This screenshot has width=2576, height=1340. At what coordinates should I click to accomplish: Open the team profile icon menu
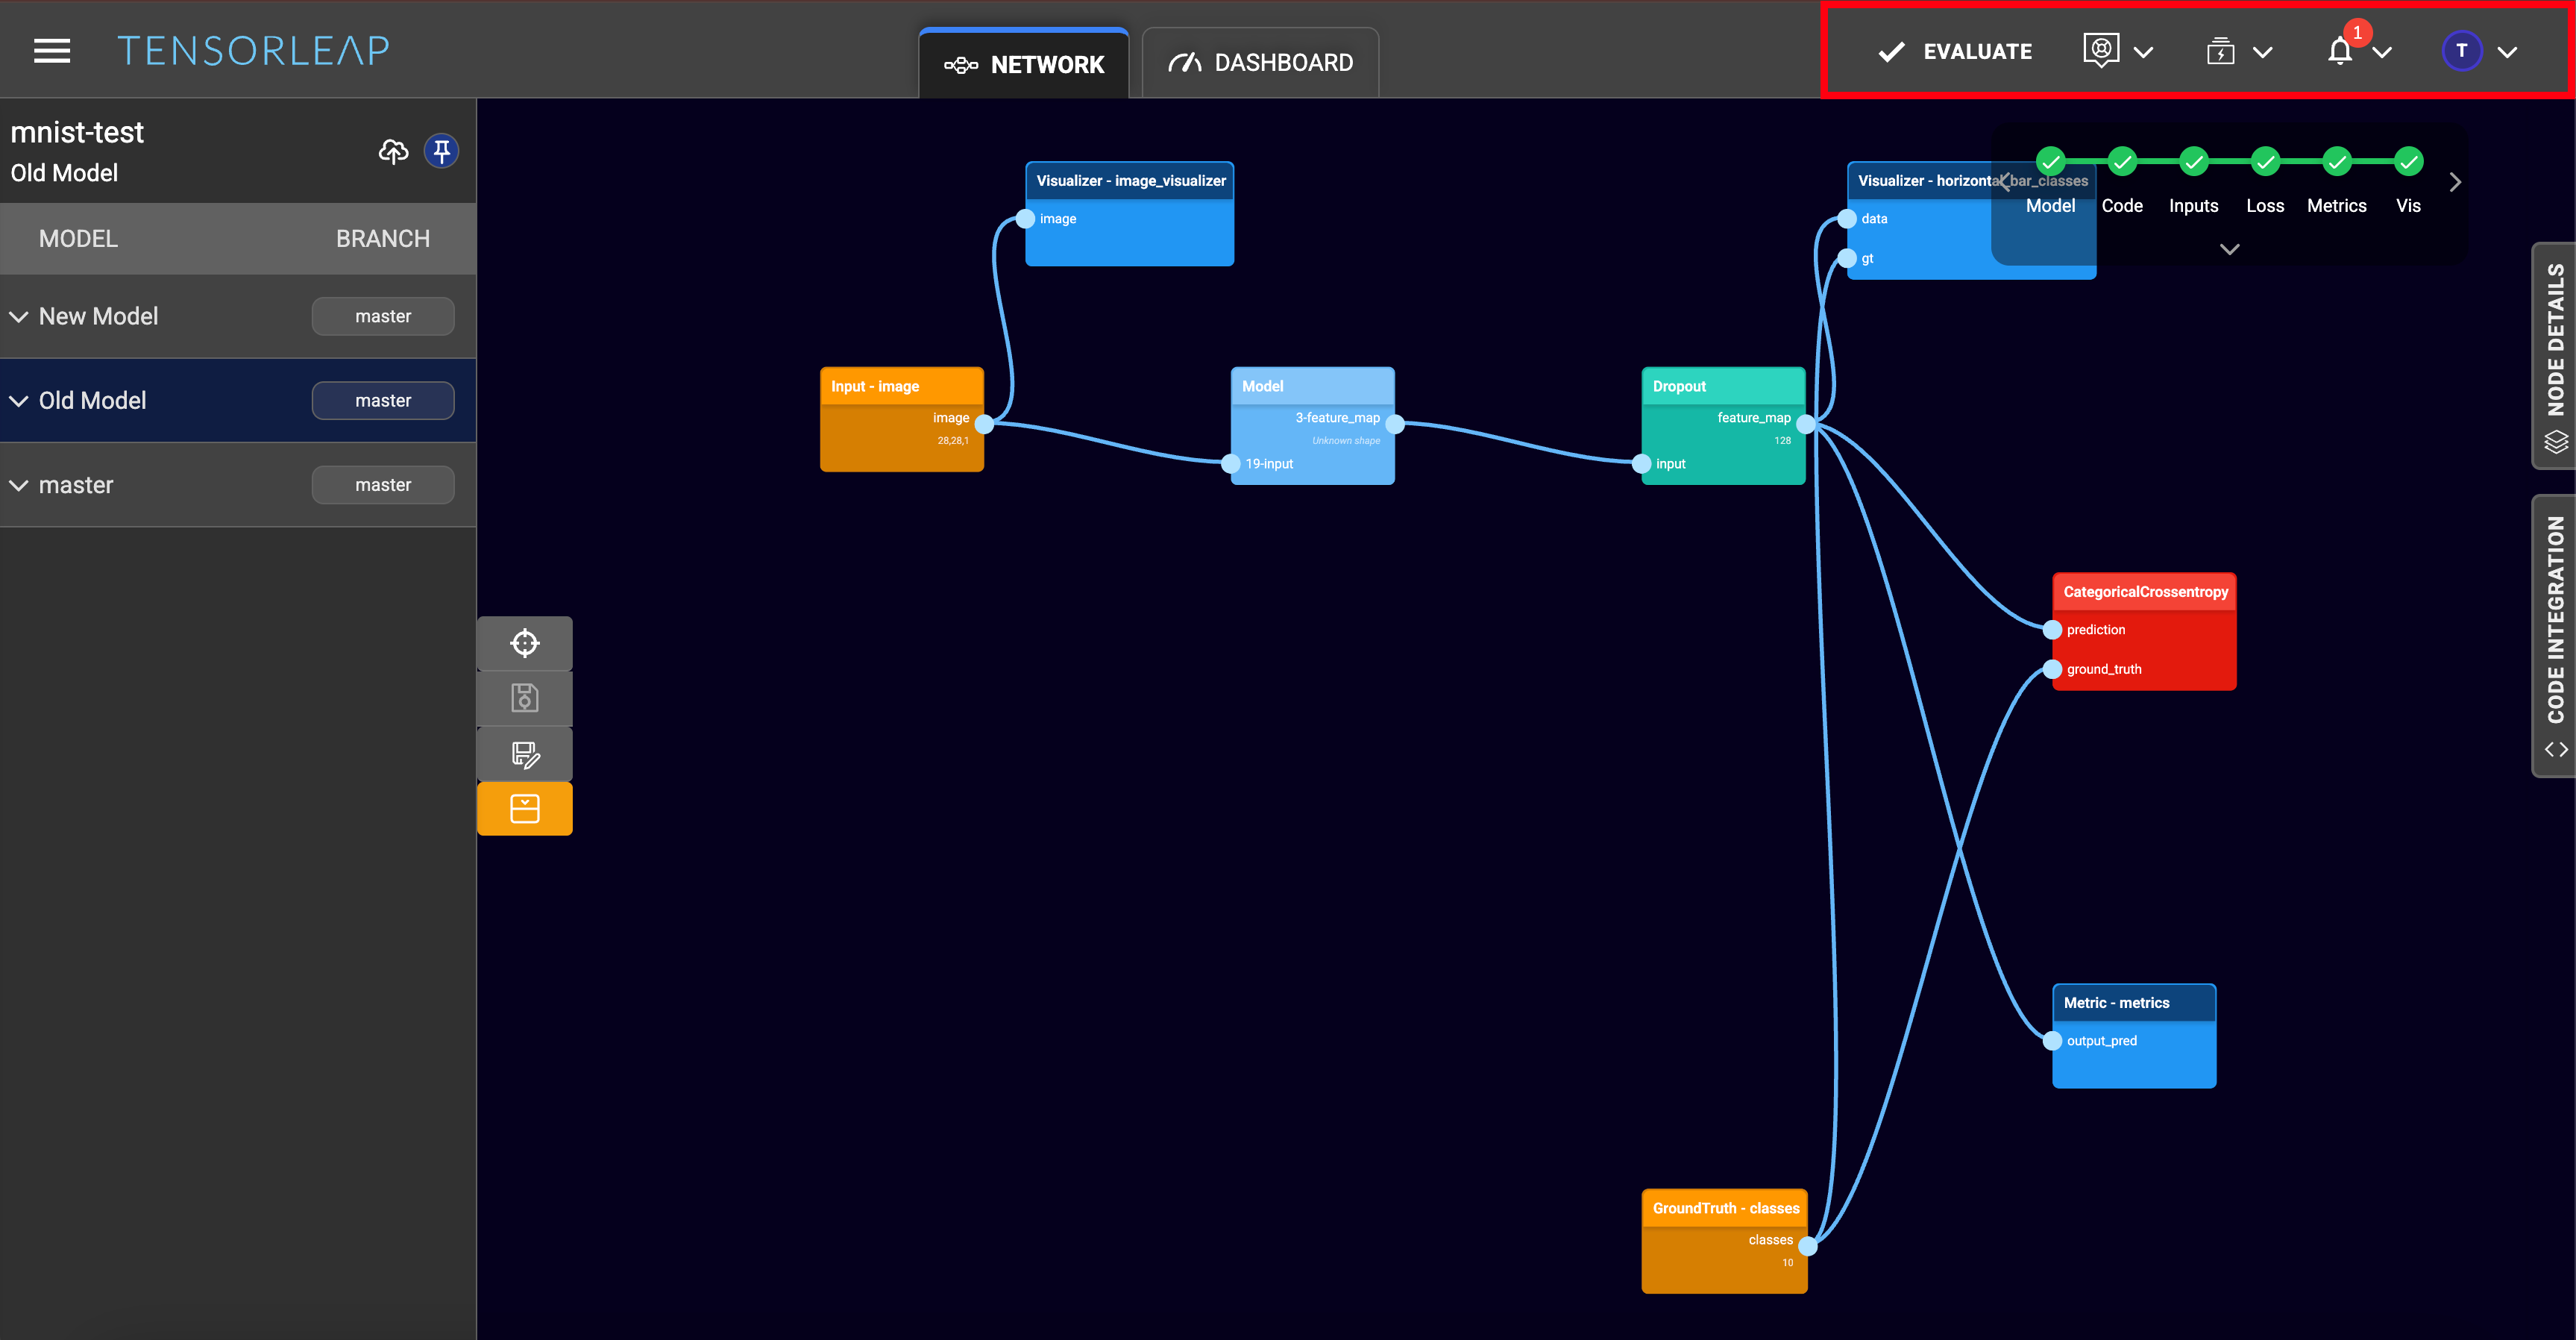2101,51
